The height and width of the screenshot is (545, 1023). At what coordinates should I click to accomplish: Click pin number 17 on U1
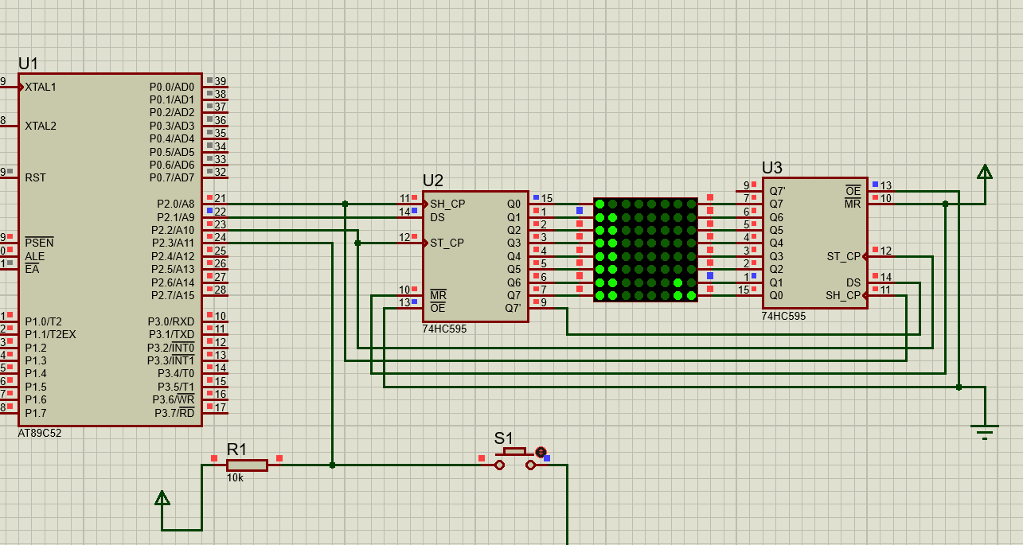[221, 407]
